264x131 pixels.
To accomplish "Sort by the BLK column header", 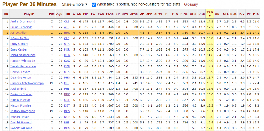I will [233, 14].
